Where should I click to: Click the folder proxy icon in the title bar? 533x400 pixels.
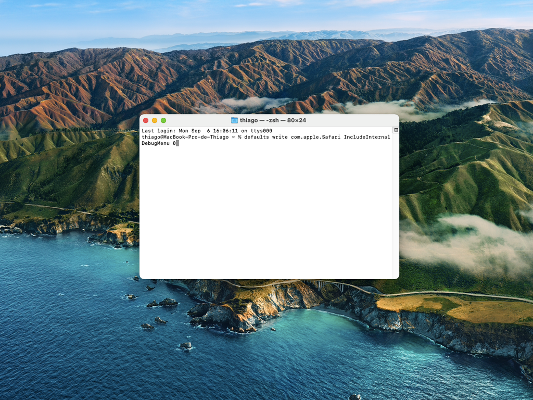click(x=234, y=120)
